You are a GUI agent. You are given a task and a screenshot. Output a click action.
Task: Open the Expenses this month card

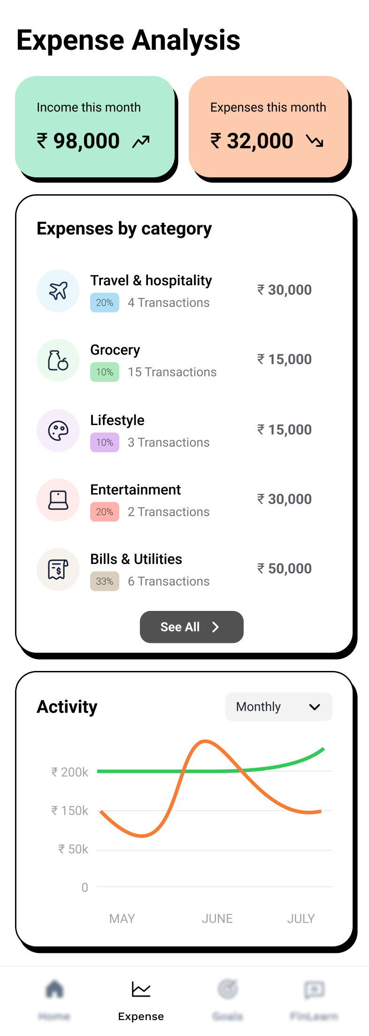(x=269, y=127)
